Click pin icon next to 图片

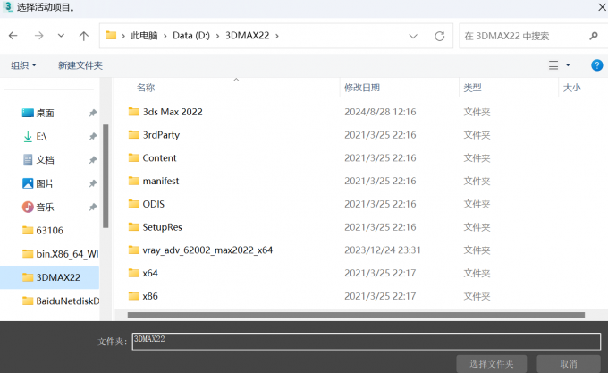pos(93,183)
